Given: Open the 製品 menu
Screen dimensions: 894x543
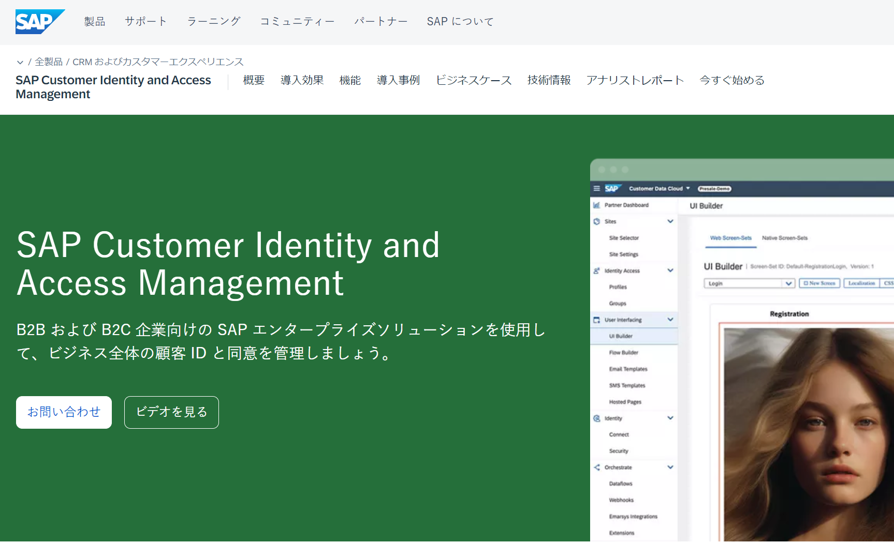Looking at the screenshot, I should (x=95, y=22).
